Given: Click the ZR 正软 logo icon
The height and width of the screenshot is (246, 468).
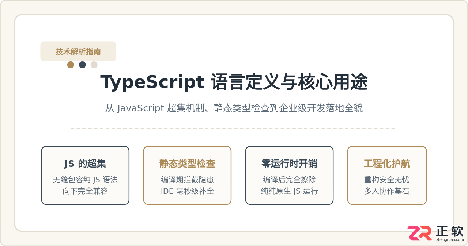Looking at the screenshot, I should pyautogui.click(x=420, y=233).
